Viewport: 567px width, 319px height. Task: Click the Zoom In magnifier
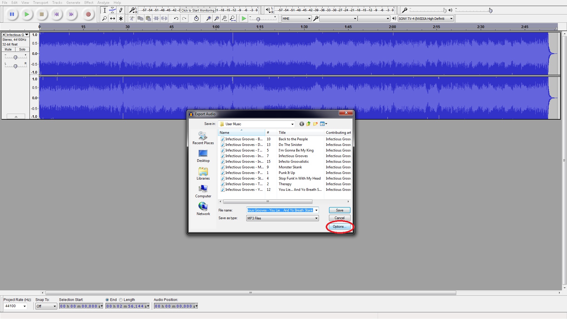tap(208, 19)
